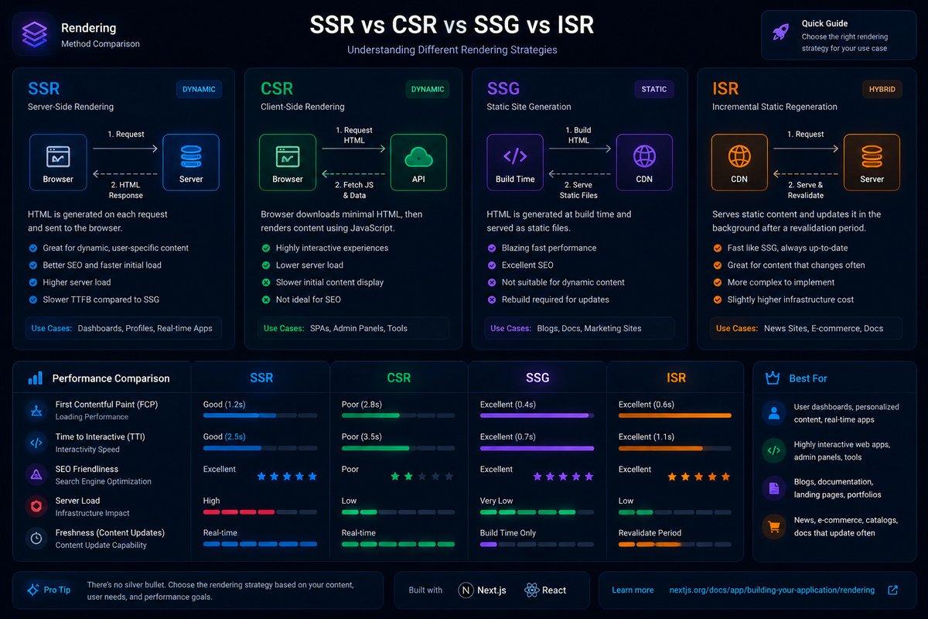Image resolution: width=928 pixels, height=619 pixels.
Task: Select the SSR column header in comparison table
Action: coord(261,378)
